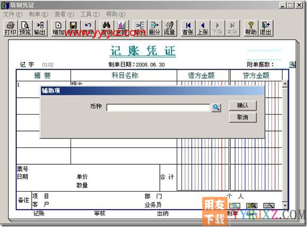Click the 票号 label
The height and width of the screenshot is (227, 307).
coord(23,169)
